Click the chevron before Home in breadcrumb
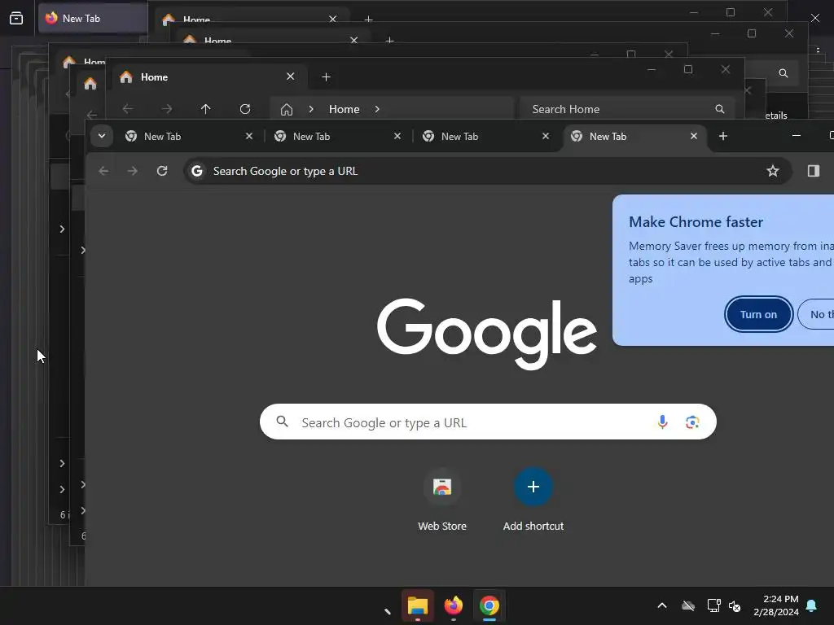 tap(311, 109)
